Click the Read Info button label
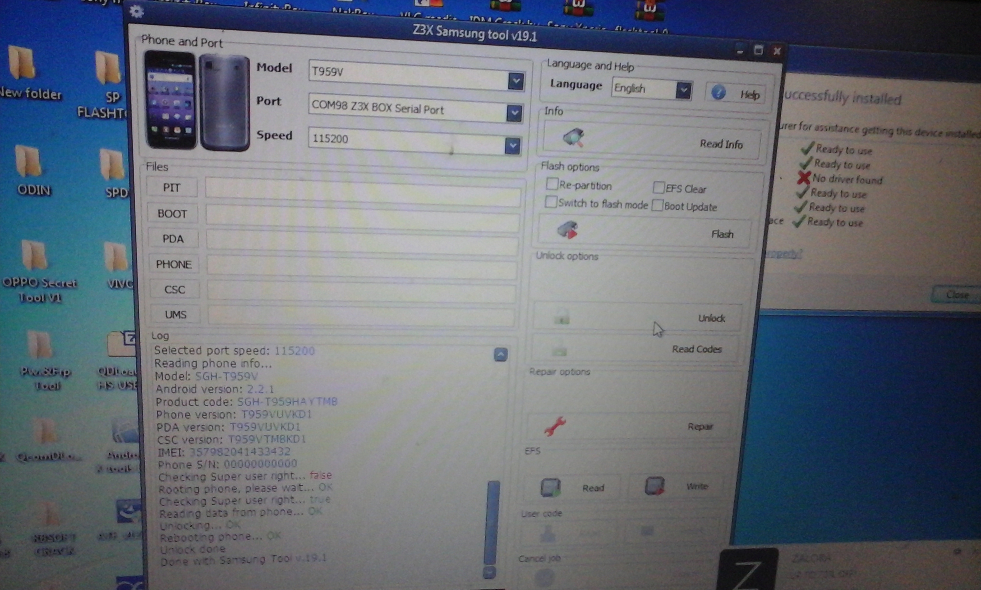Viewport: 981px width, 590px height. pyautogui.click(x=721, y=144)
